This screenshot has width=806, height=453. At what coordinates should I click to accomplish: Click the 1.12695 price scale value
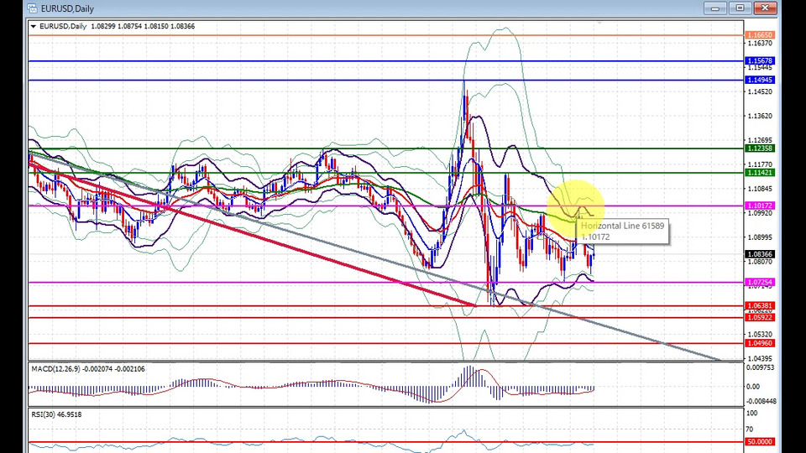point(760,140)
